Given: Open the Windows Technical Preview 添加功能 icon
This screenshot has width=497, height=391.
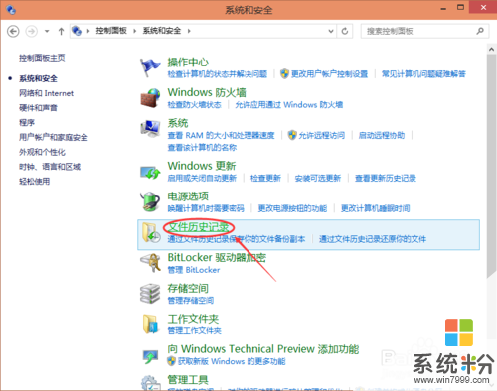Looking at the screenshot, I should coord(150,356).
